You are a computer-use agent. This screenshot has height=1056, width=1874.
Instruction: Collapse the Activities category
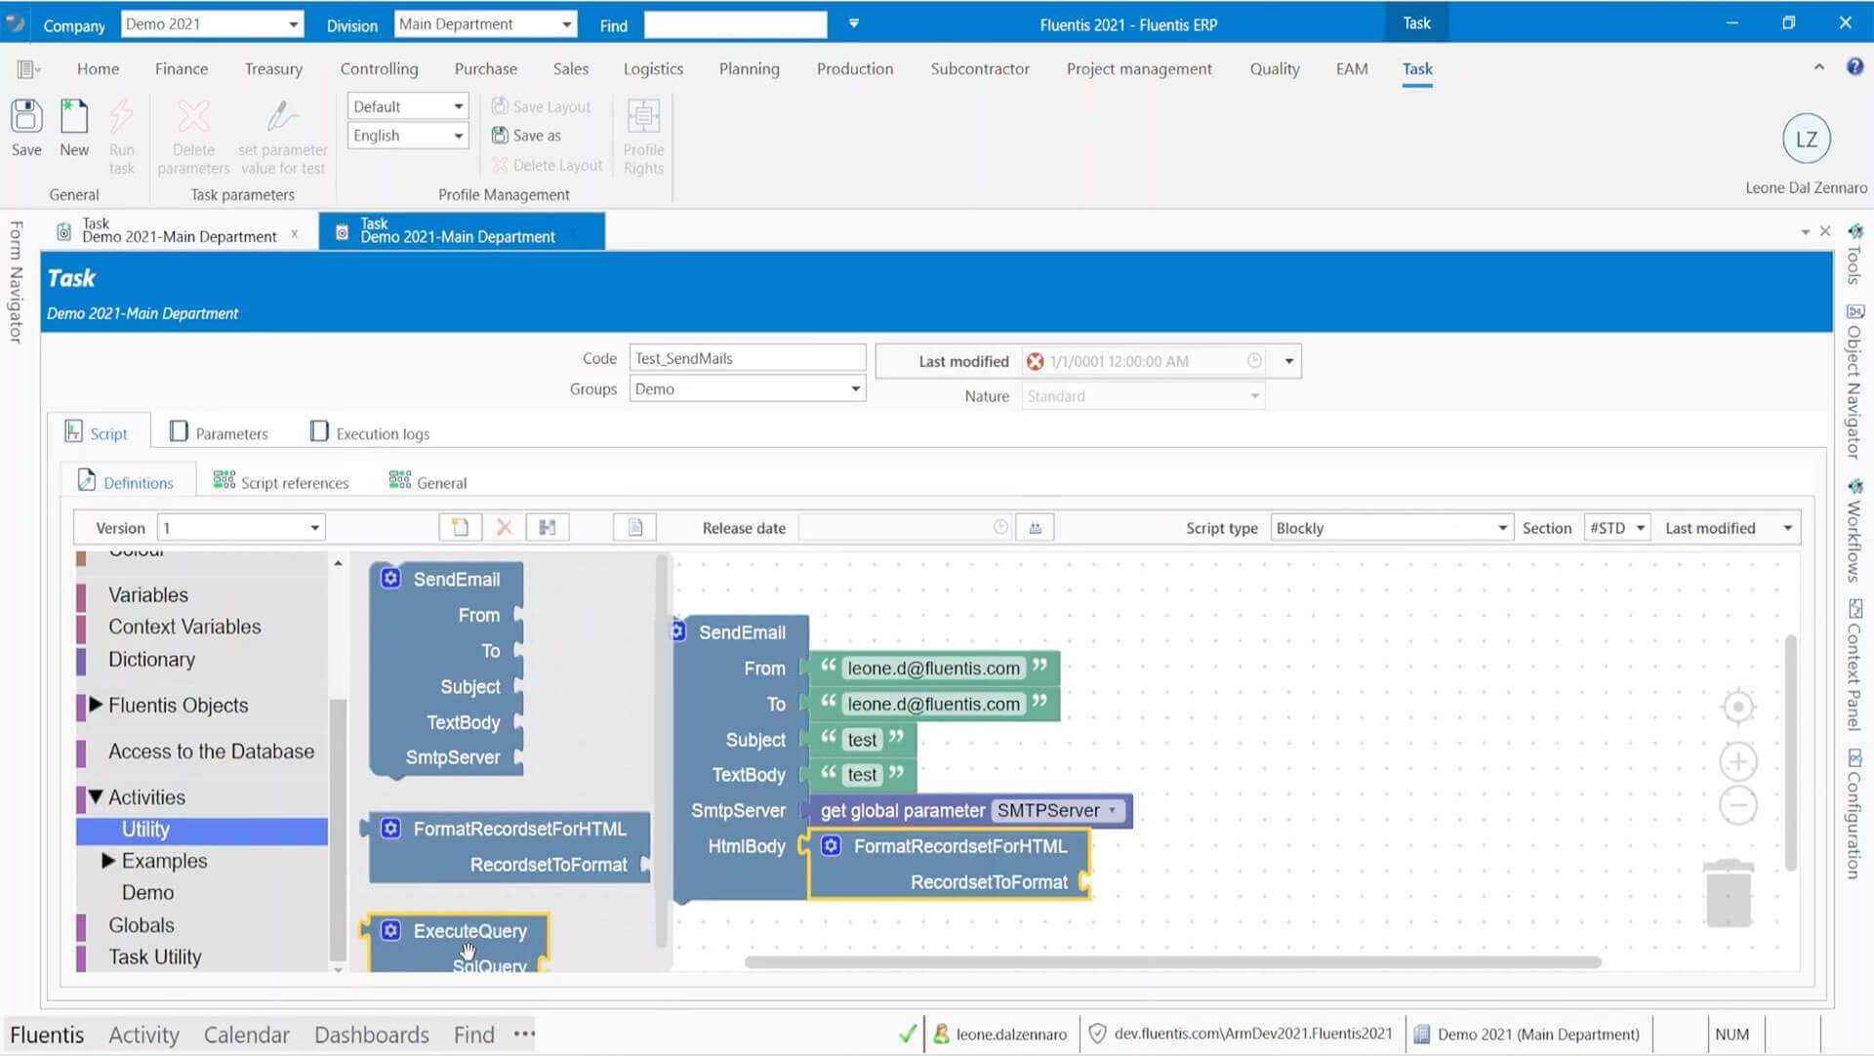click(96, 796)
